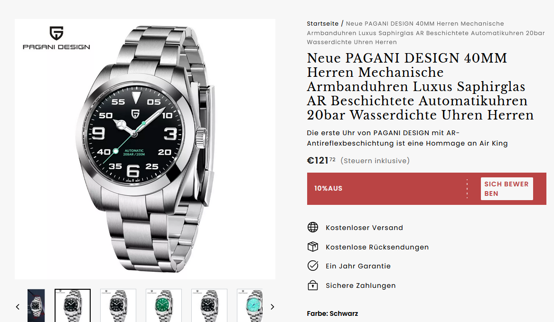Select the turquoise dial watch thumbnail
The image size is (554, 322).
[250, 305]
